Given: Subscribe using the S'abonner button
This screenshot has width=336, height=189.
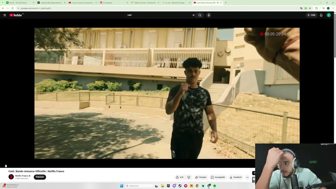Looking at the screenshot, I should coord(40,177).
